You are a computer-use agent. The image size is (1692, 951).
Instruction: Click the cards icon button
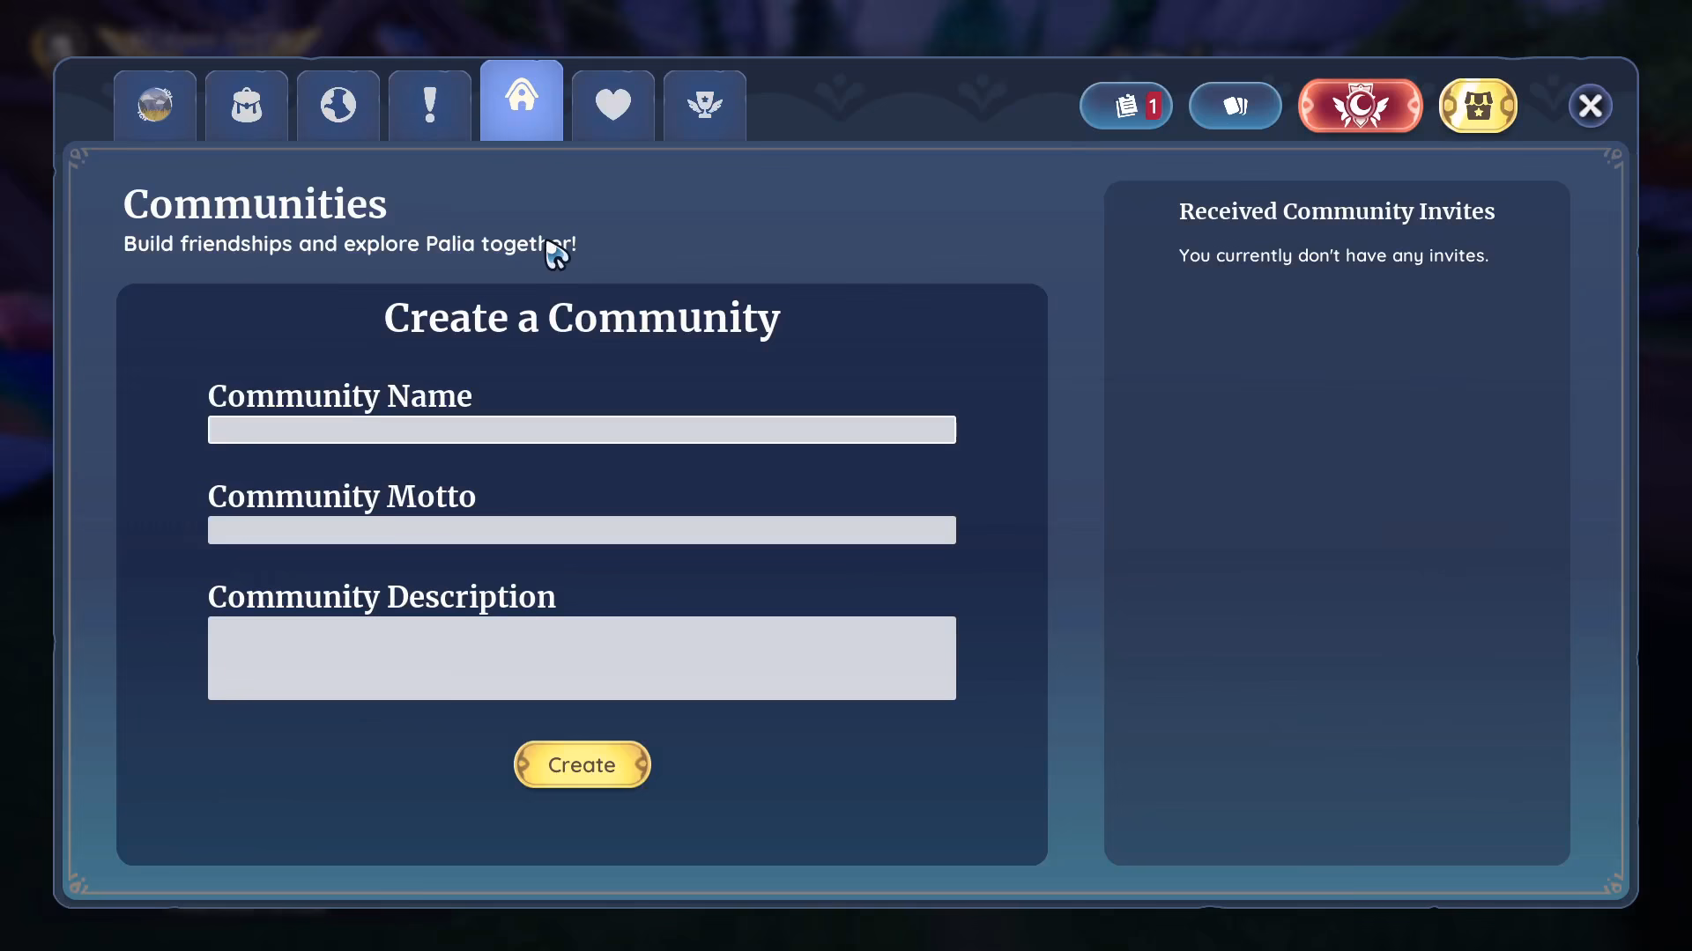click(1236, 106)
